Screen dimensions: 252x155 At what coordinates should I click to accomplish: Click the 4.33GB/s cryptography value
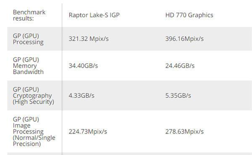coord(81,96)
